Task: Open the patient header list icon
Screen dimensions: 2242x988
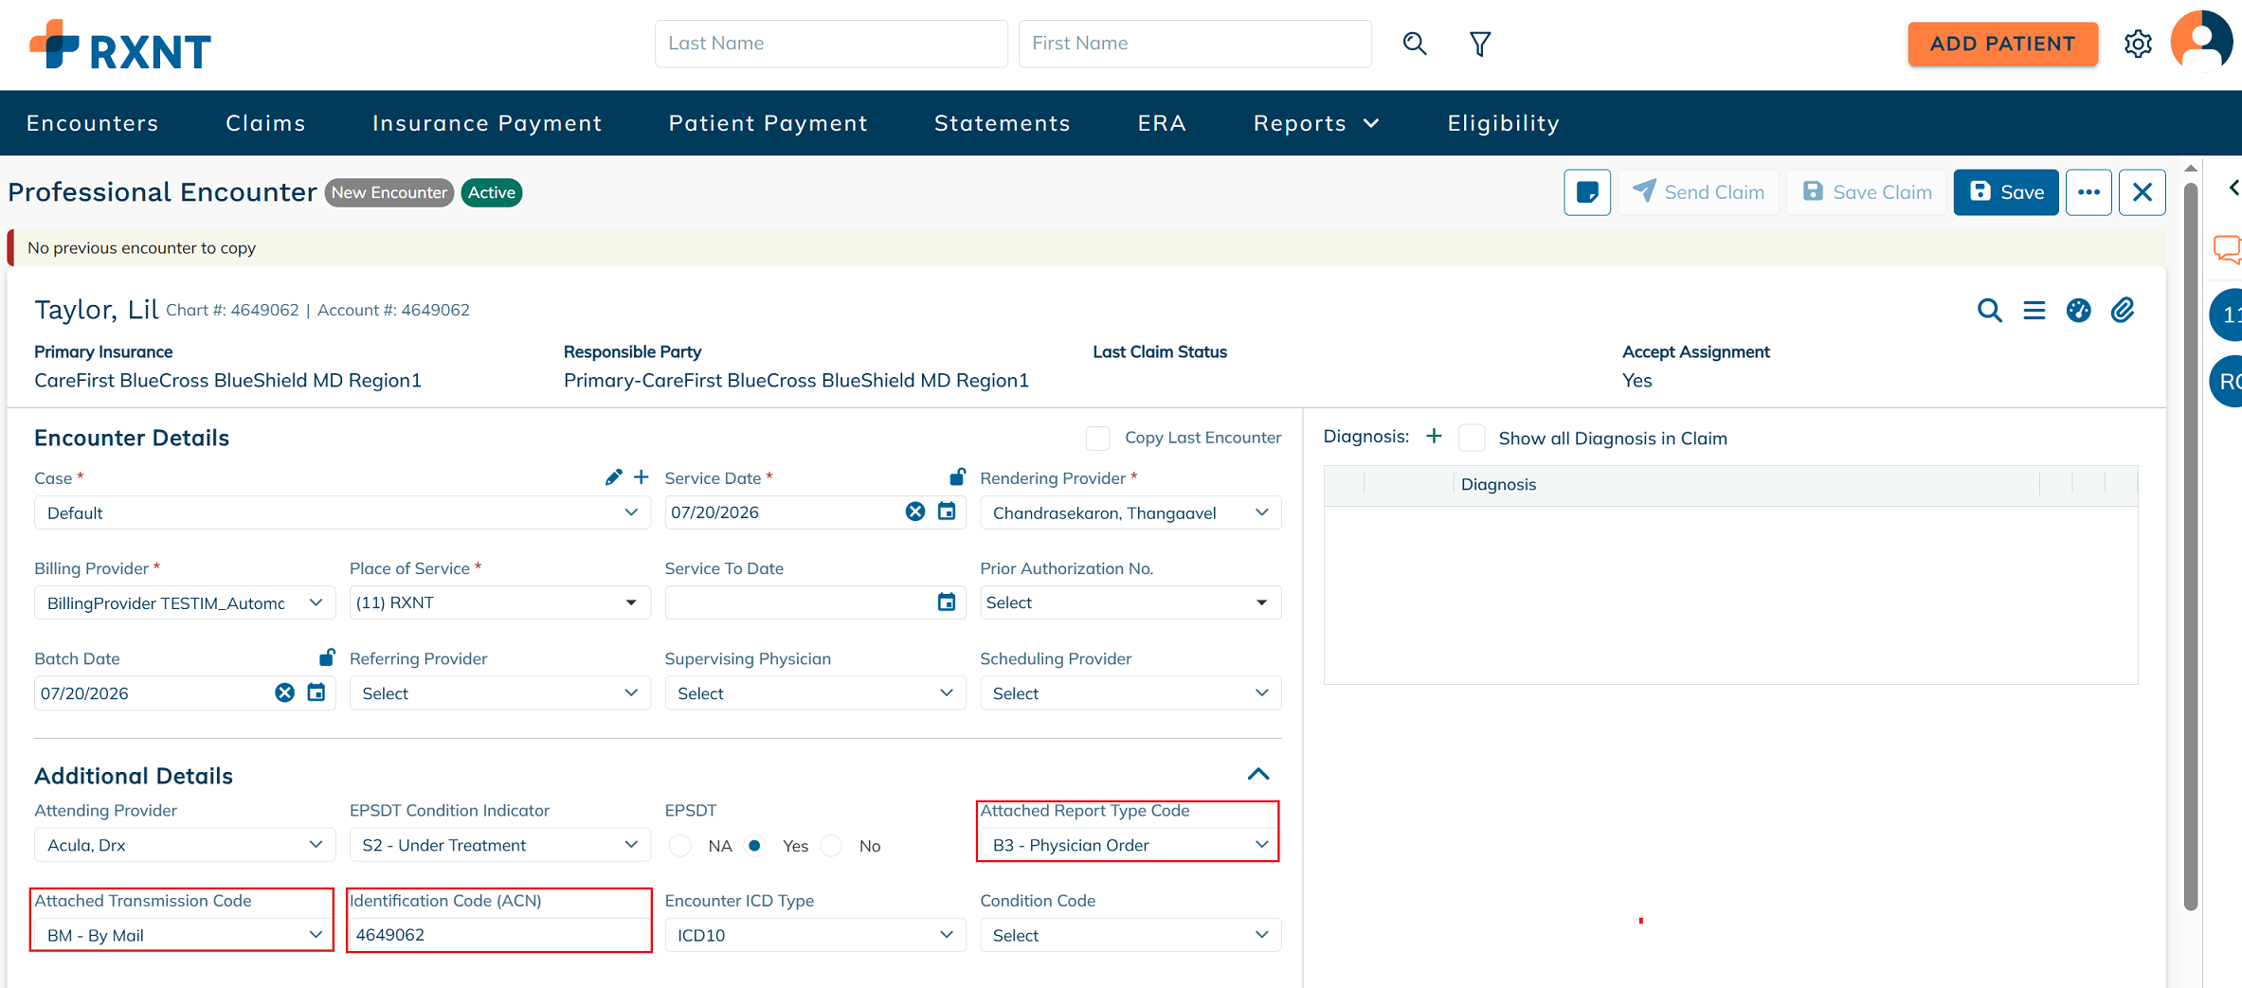Action: (x=2034, y=311)
